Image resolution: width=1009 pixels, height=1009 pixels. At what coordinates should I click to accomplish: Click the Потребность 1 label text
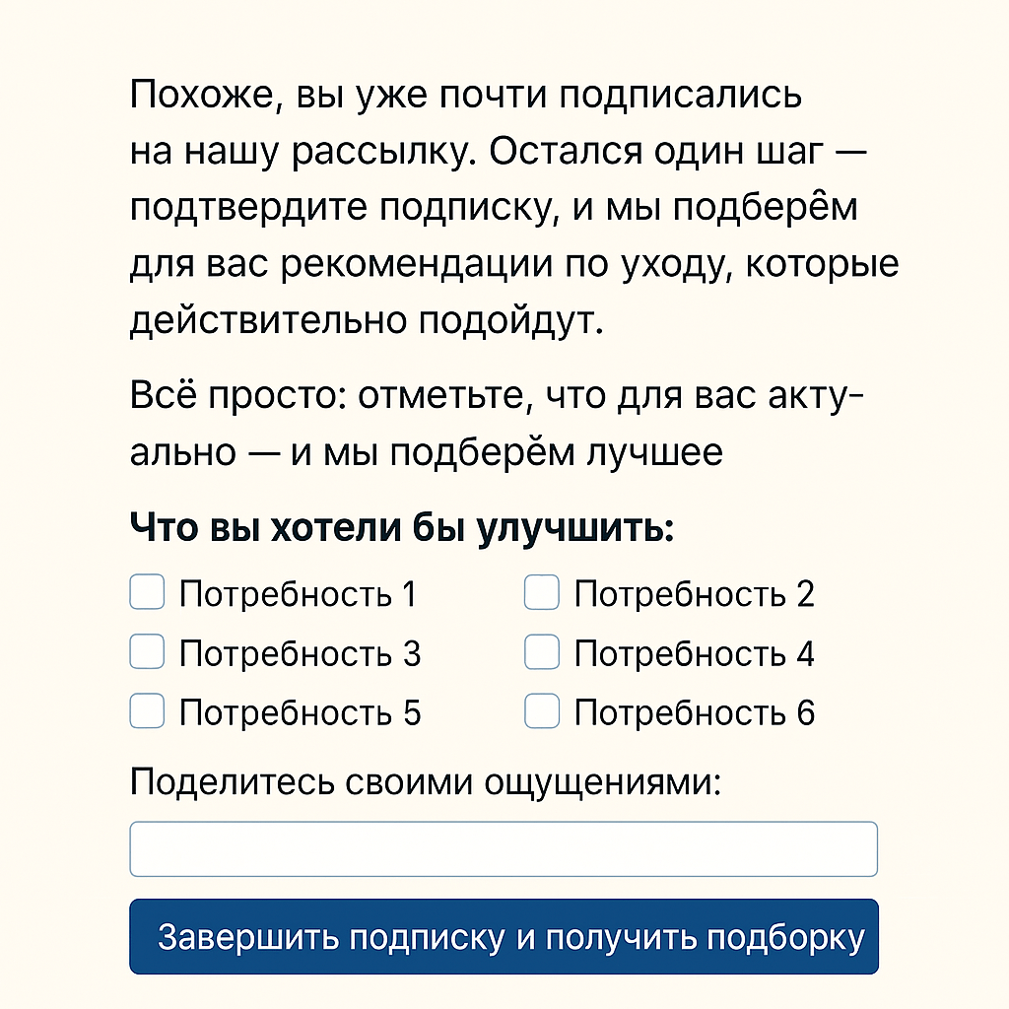298,594
